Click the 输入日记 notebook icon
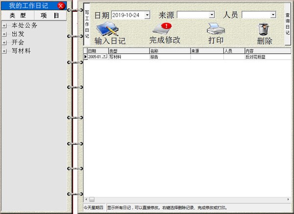 (x=109, y=29)
